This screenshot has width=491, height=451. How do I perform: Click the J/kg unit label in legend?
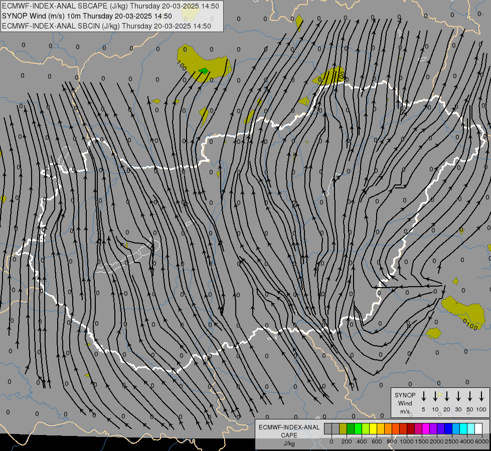pyautogui.click(x=289, y=443)
